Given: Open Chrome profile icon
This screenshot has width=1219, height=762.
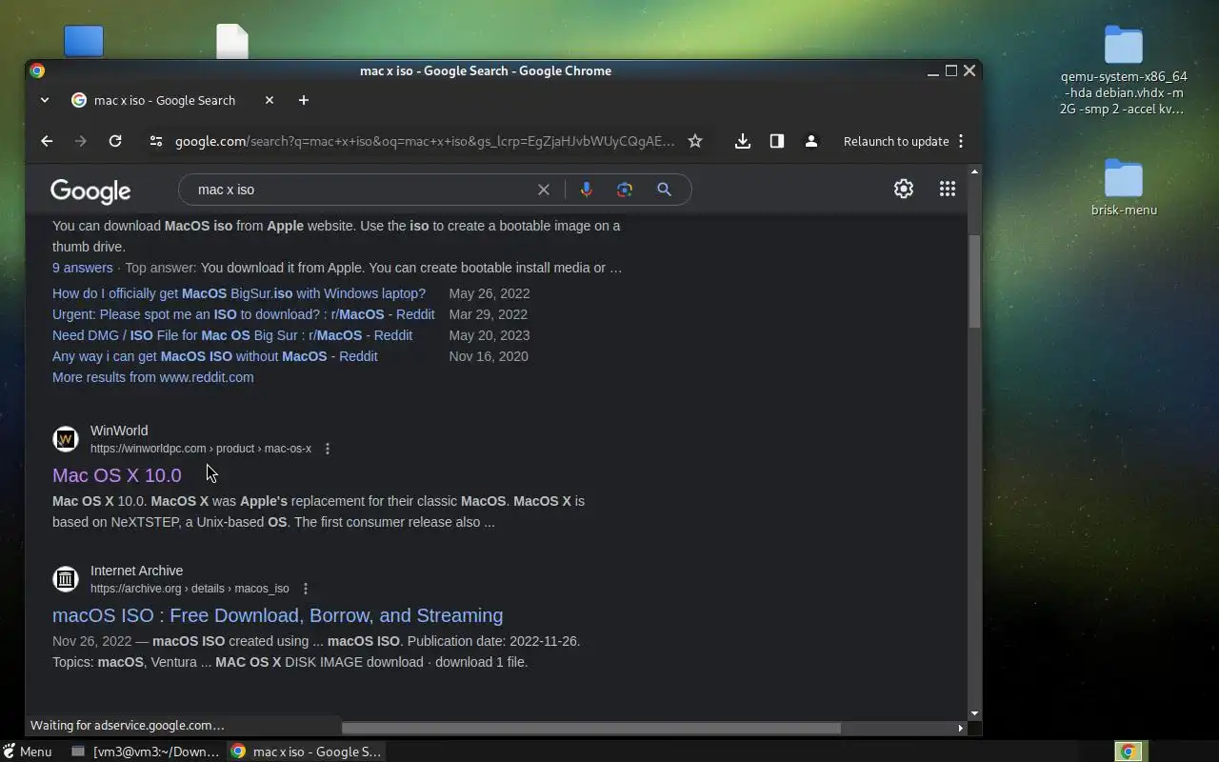Looking at the screenshot, I should [x=811, y=141].
